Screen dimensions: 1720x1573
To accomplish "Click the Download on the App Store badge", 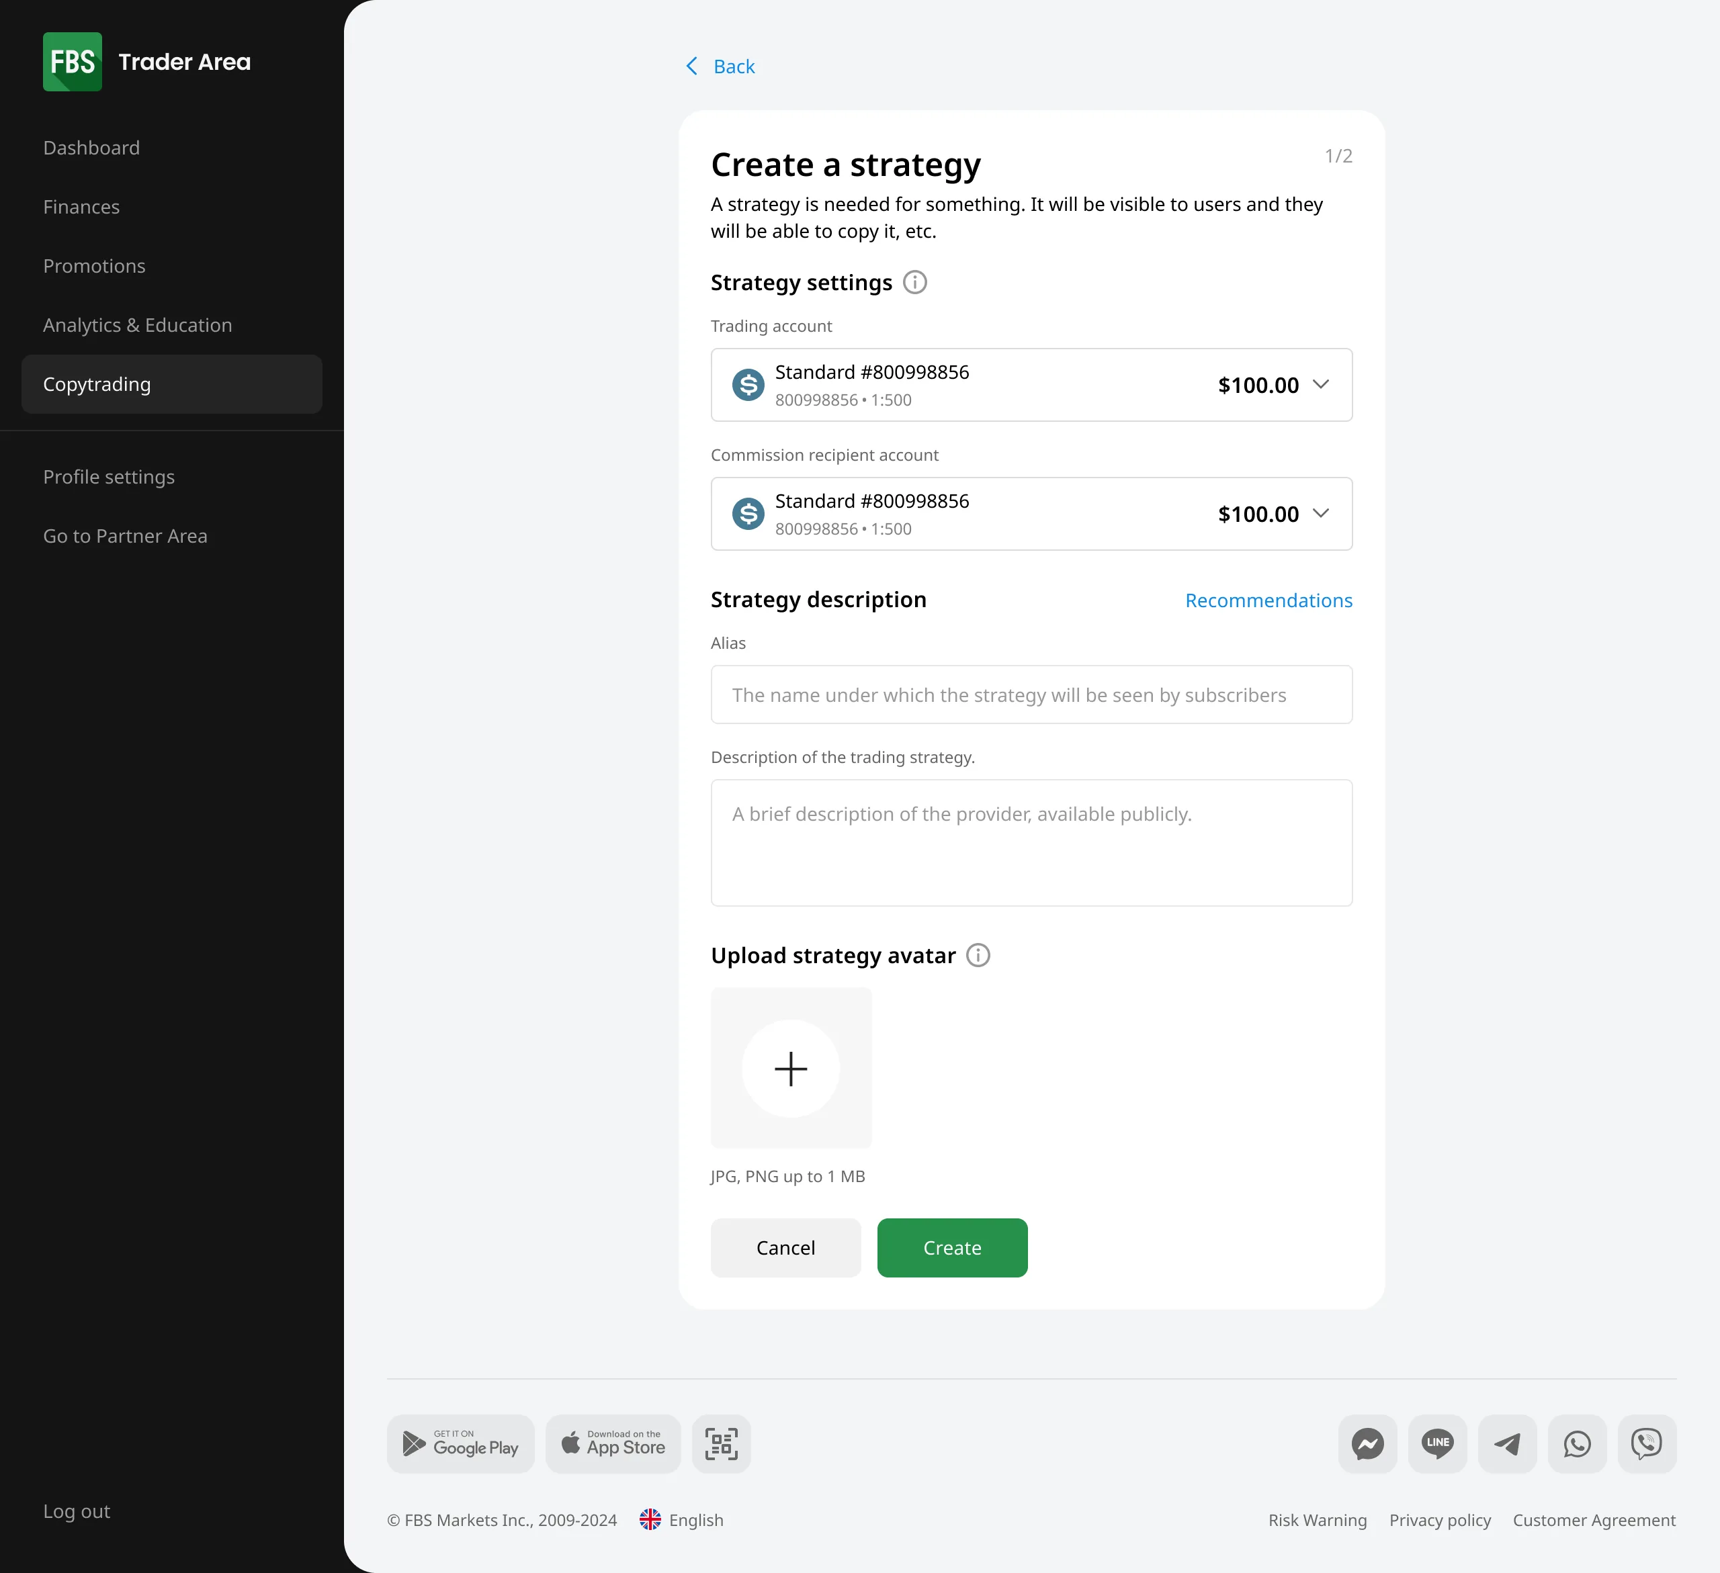I will (613, 1443).
